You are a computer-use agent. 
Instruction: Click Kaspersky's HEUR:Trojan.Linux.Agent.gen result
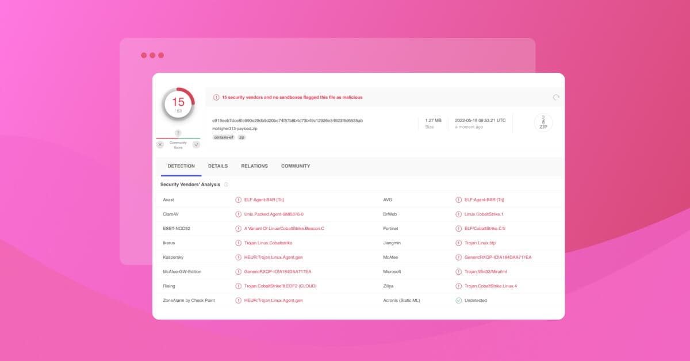(273, 257)
